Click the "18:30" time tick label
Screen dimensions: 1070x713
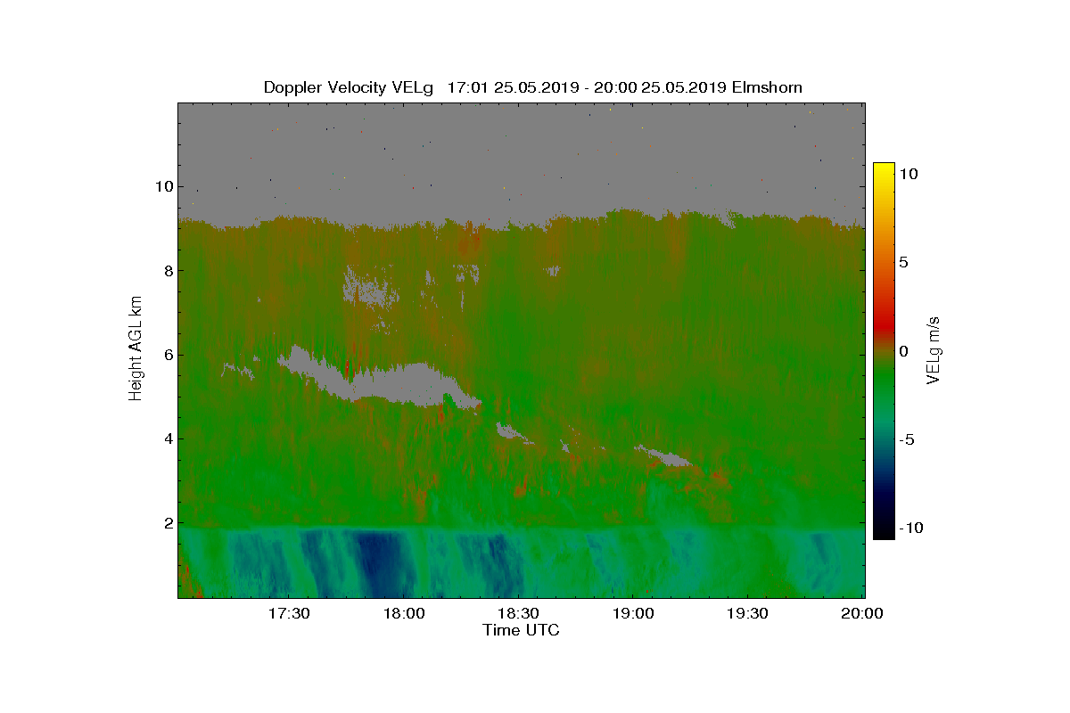click(518, 613)
